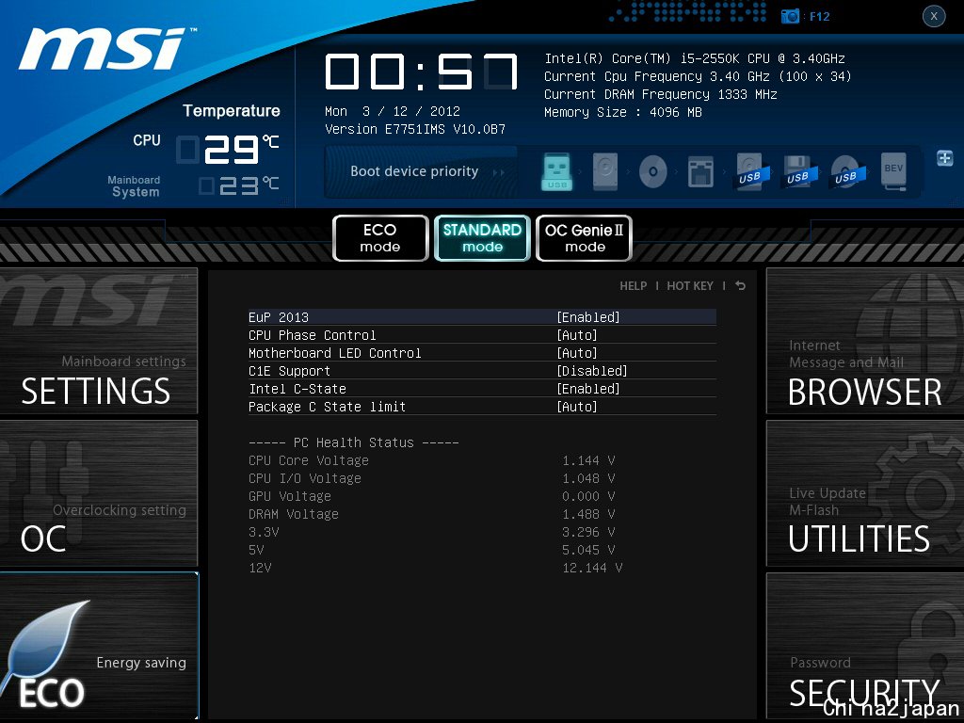The image size is (964, 723).
Task: Click the CPU Core Voltage 1.144 V reading
Action: [588, 460]
